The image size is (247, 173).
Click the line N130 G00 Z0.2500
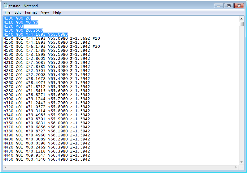click(x=23, y=30)
